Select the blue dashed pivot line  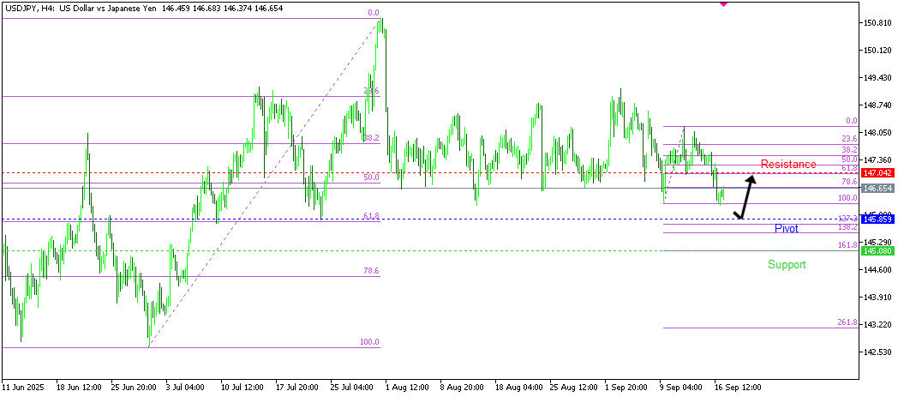click(430, 220)
